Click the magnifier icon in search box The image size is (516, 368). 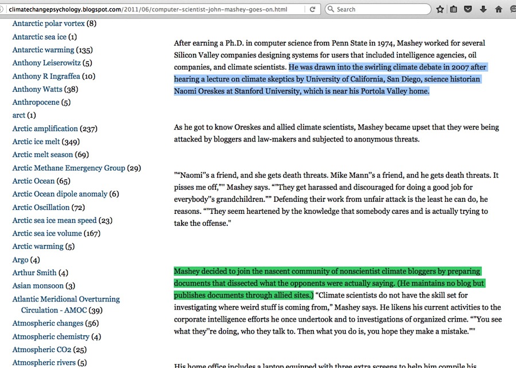[x=330, y=10]
